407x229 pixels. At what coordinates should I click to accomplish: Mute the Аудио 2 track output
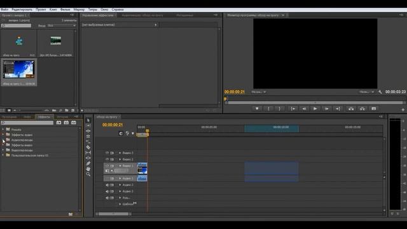[107, 185]
